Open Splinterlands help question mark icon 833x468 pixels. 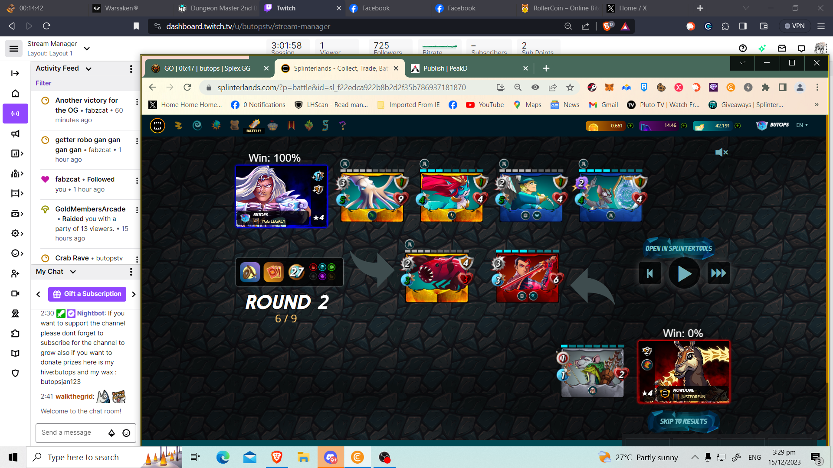coord(343,126)
